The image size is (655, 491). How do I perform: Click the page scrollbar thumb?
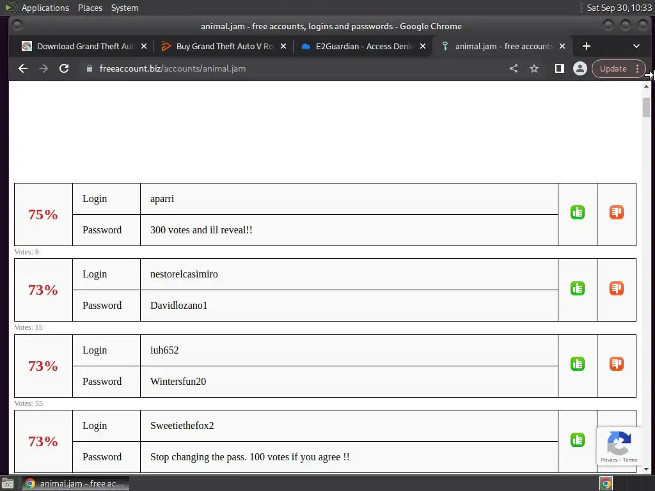click(x=646, y=107)
